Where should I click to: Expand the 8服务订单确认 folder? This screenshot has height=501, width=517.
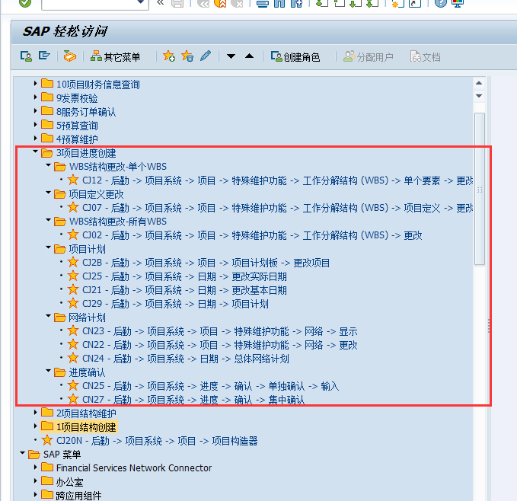point(35,111)
